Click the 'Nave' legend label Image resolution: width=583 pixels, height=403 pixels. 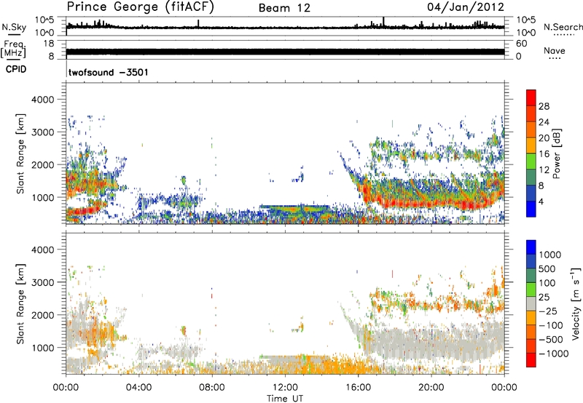point(555,51)
